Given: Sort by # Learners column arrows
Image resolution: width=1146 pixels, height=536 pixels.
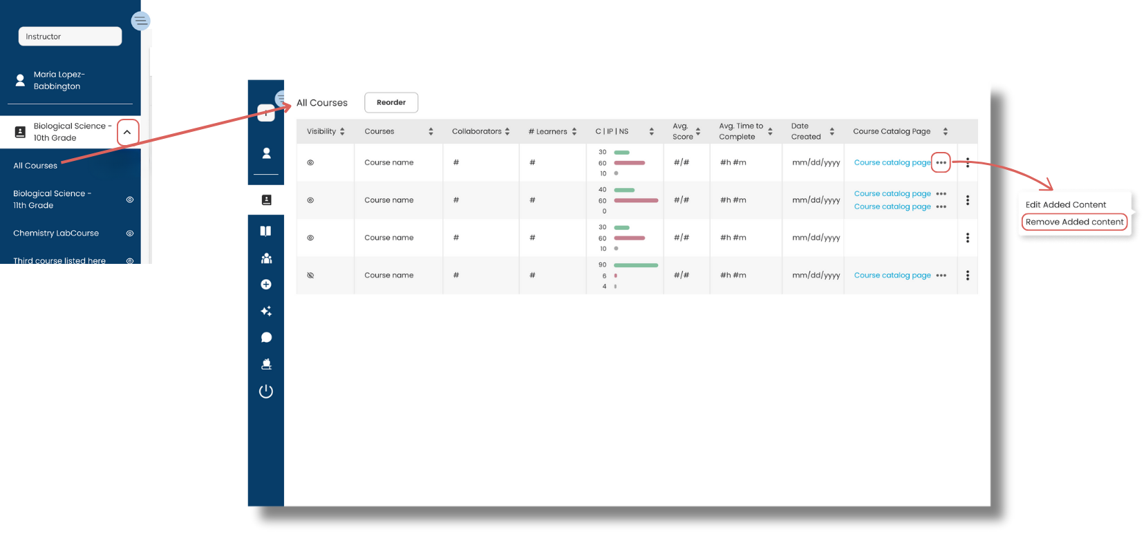Looking at the screenshot, I should click(574, 131).
